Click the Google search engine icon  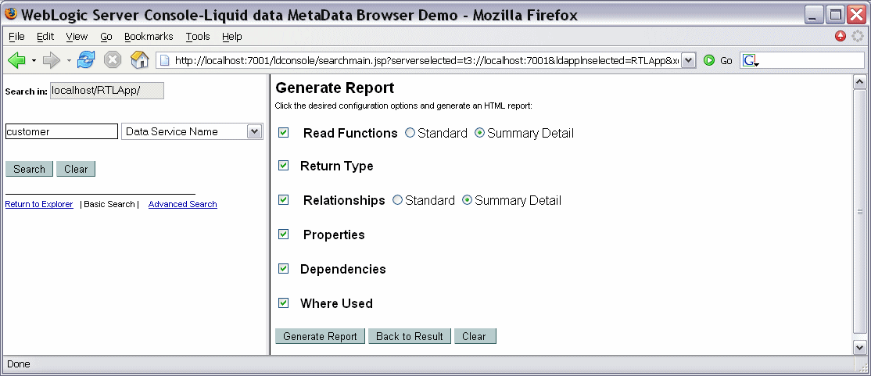[x=751, y=60]
